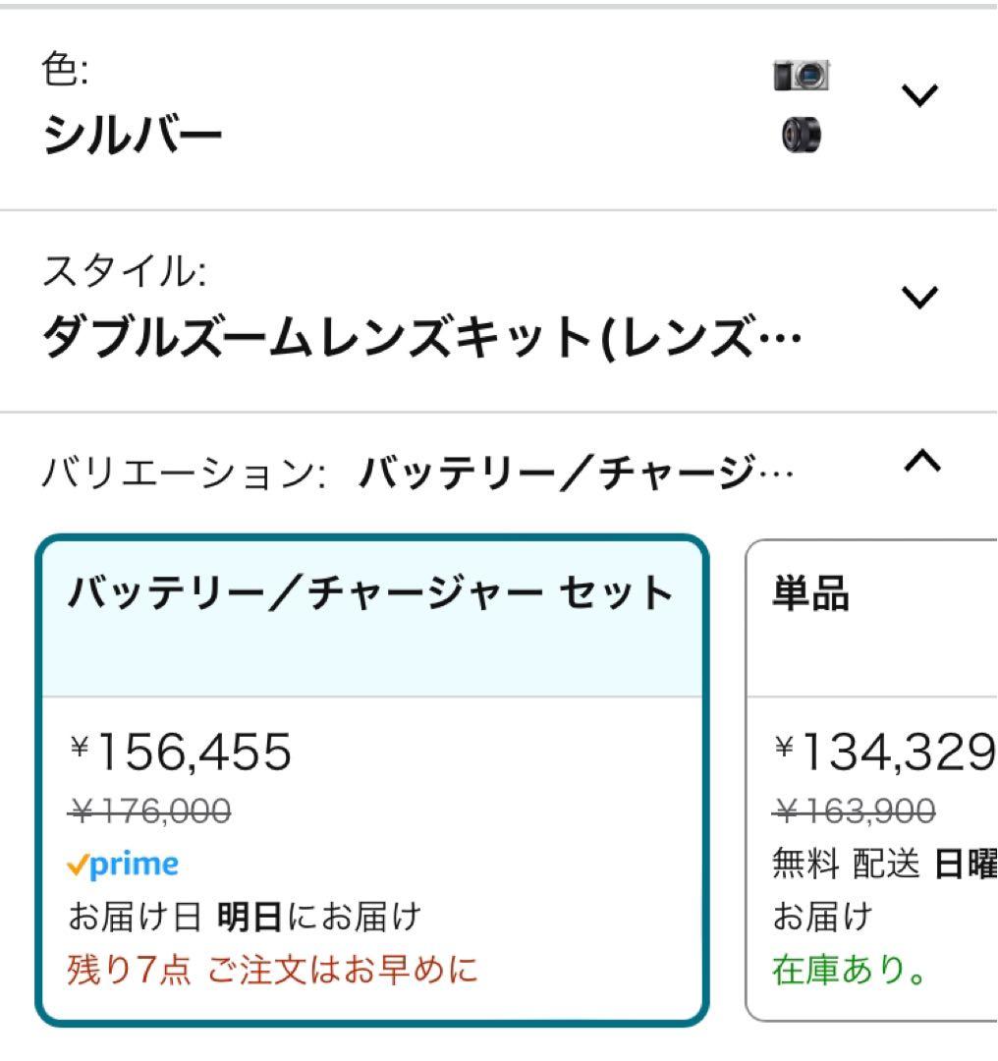The image size is (998, 1061).
Task: Click the 残り7点 stock warning text
Action: point(273,969)
